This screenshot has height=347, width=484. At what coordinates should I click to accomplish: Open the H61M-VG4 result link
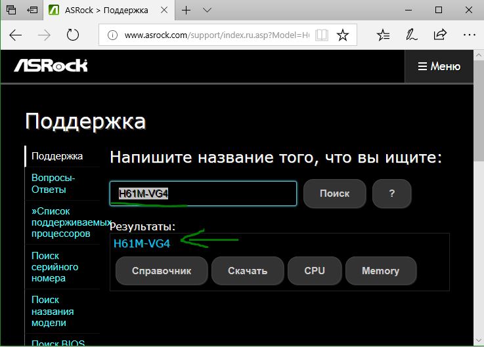click(142, 243)
